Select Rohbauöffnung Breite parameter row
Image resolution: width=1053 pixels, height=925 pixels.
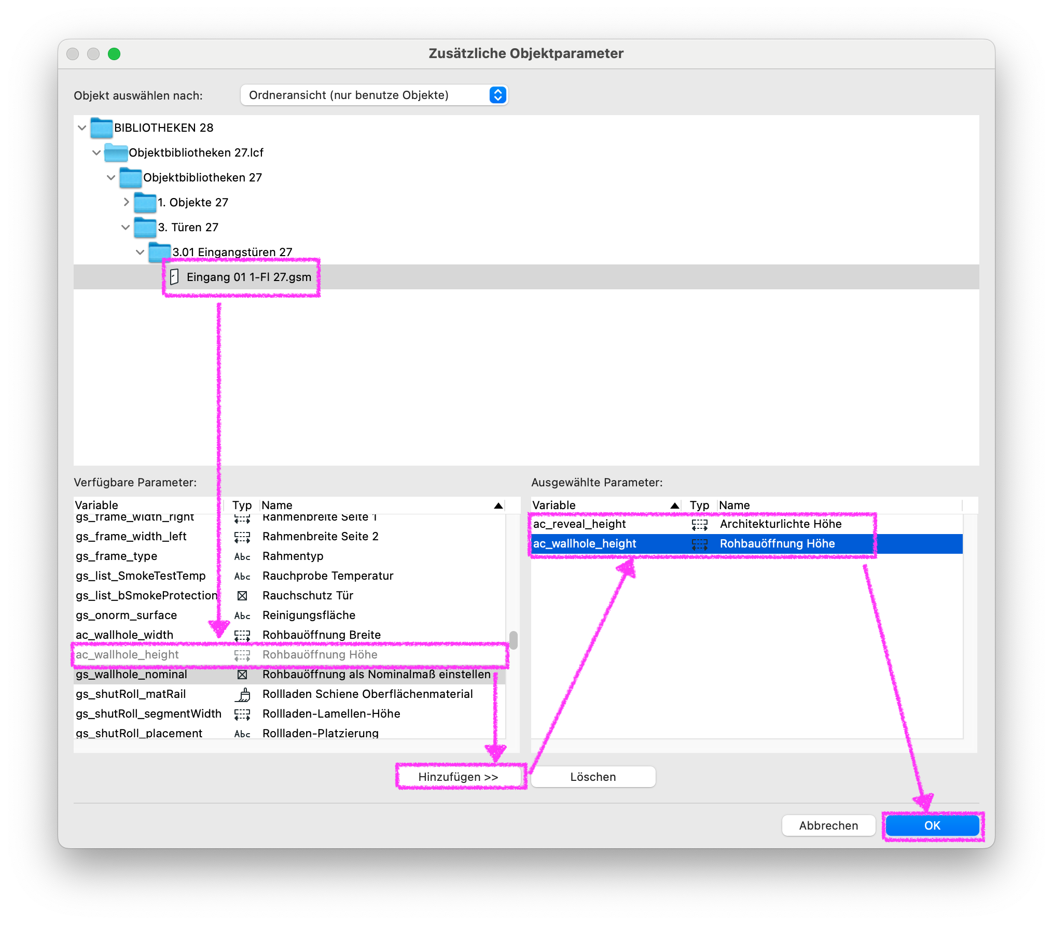pos(289,635)
